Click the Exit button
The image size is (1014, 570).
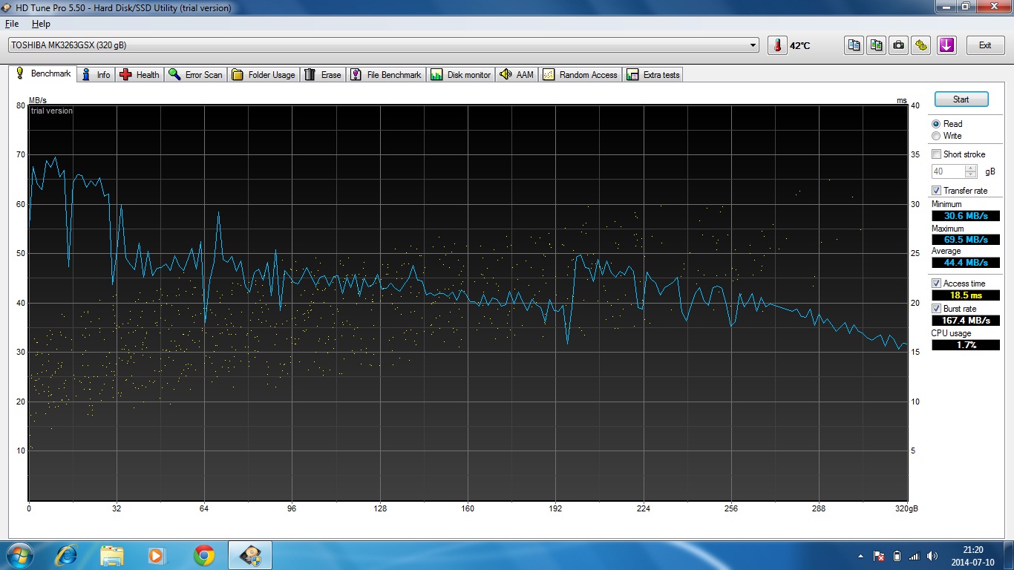pos(985,45)
